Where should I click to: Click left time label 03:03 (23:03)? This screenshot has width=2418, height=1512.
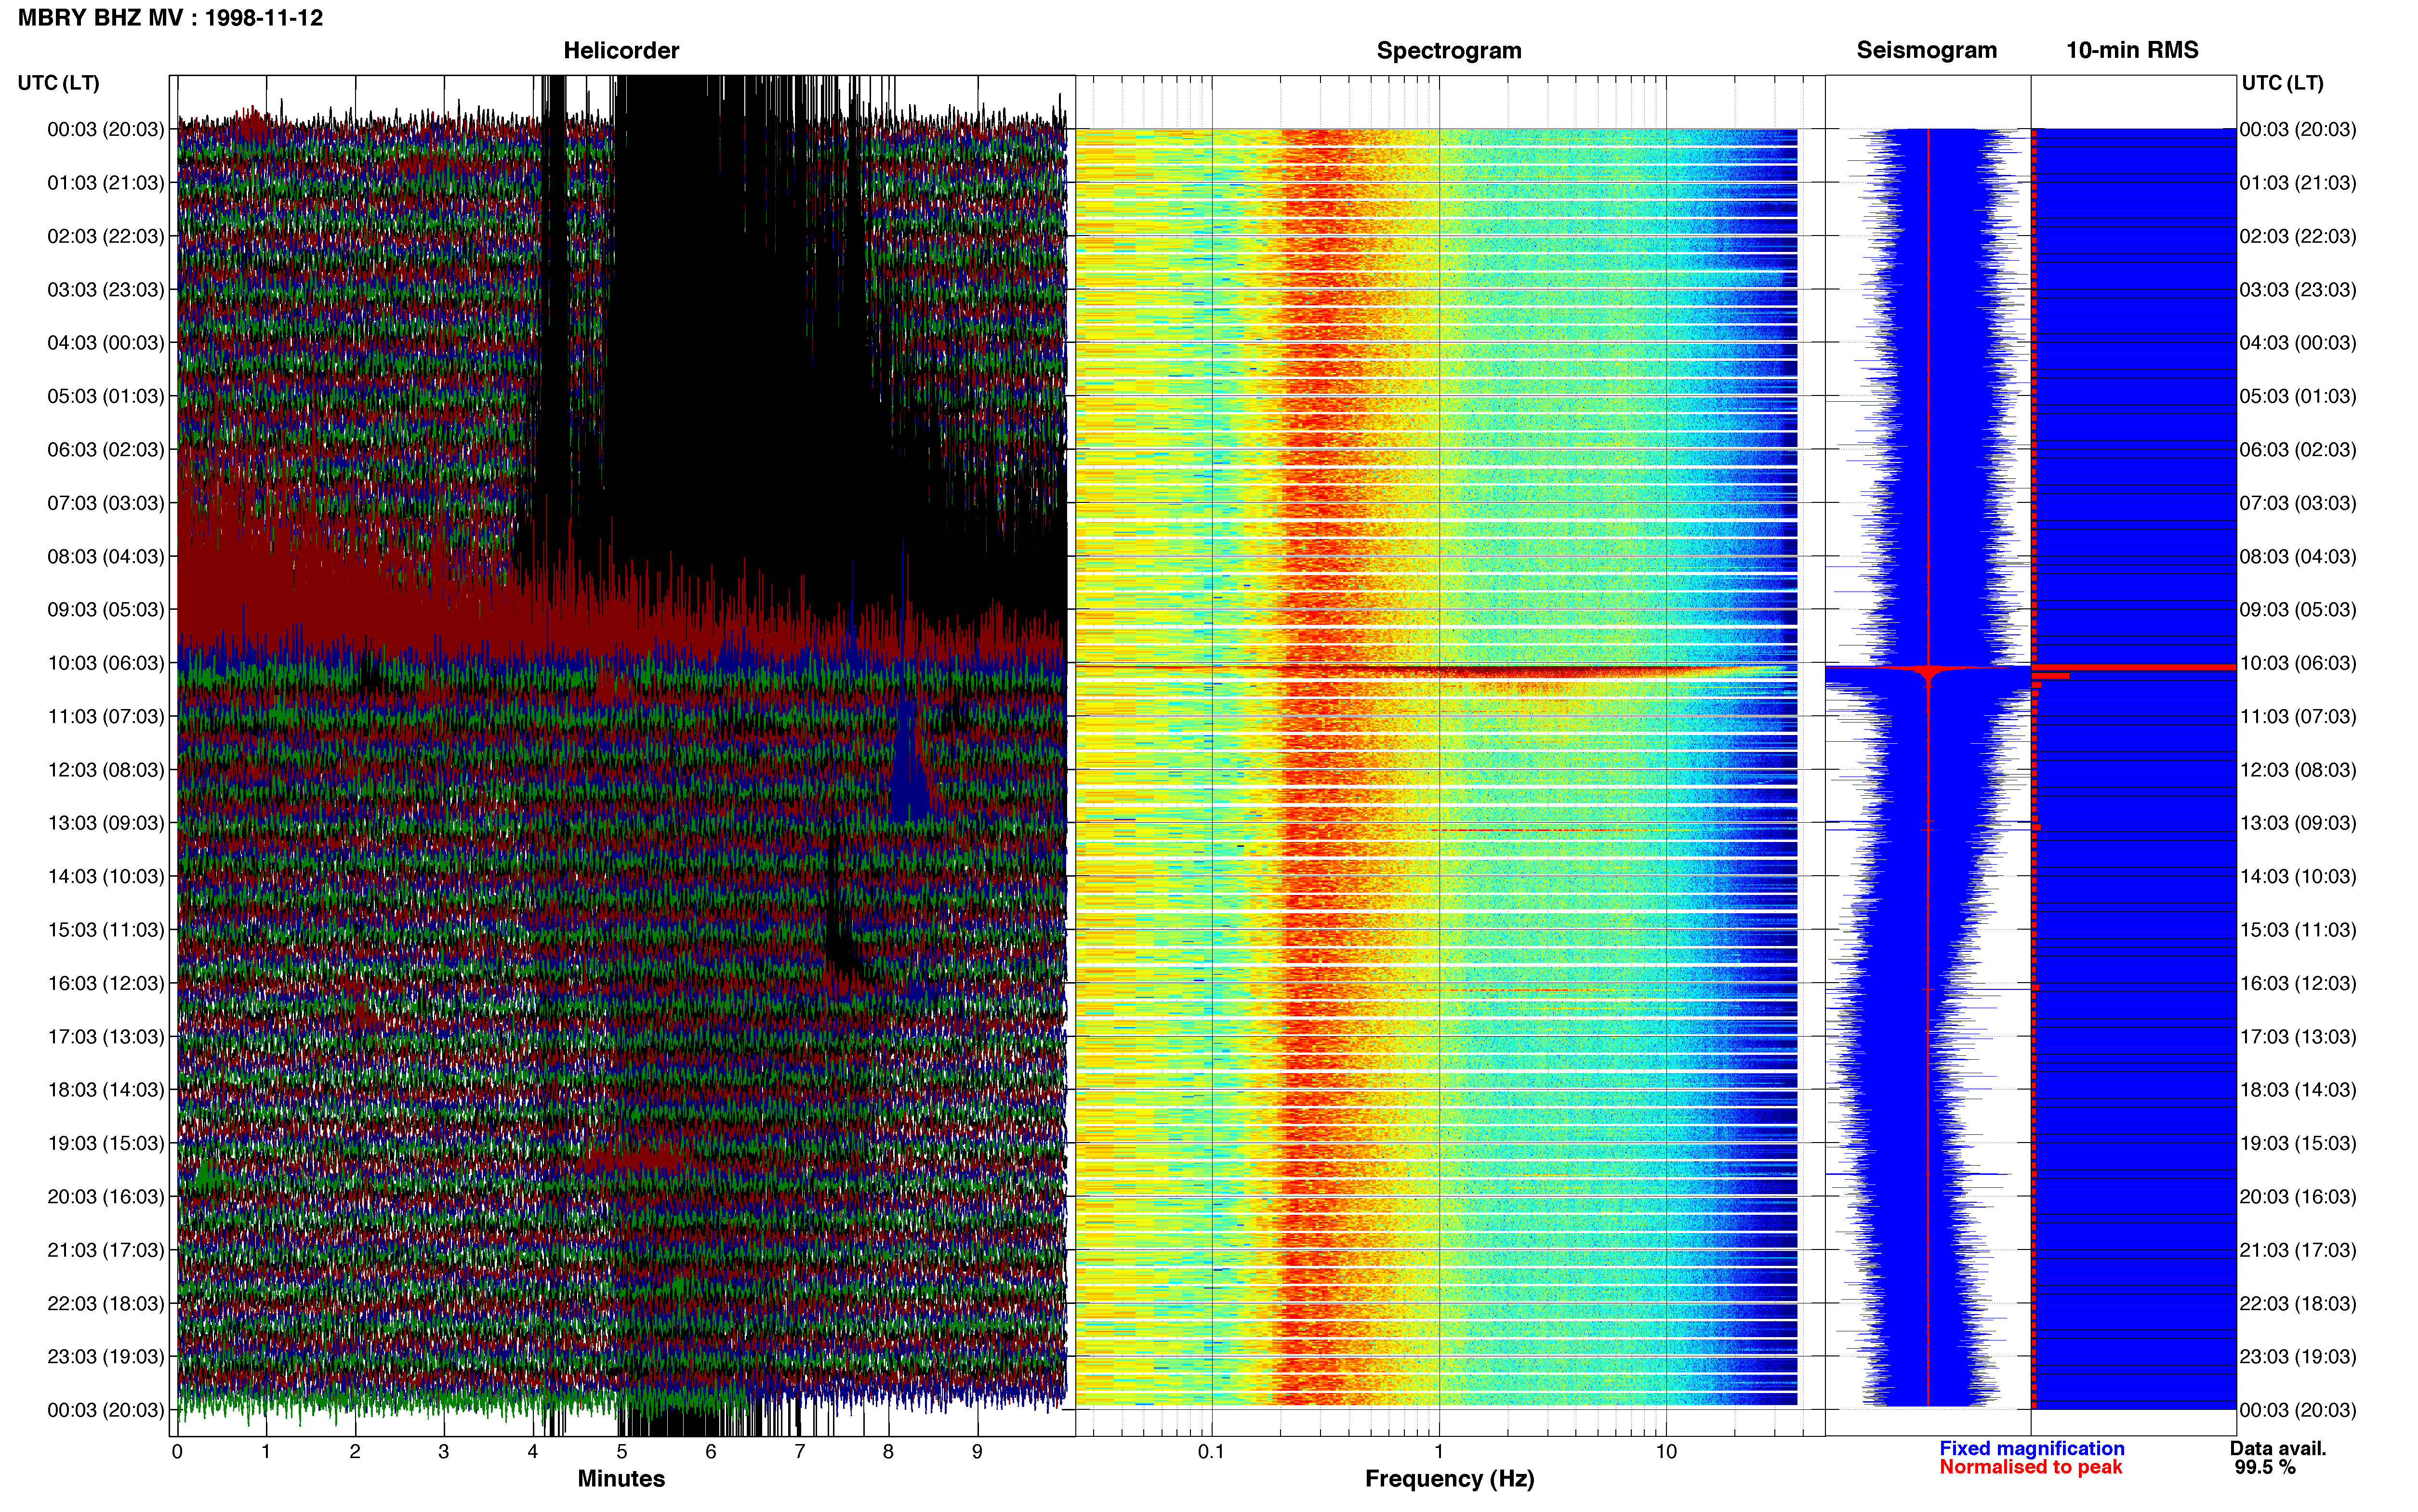click(106, 290)
